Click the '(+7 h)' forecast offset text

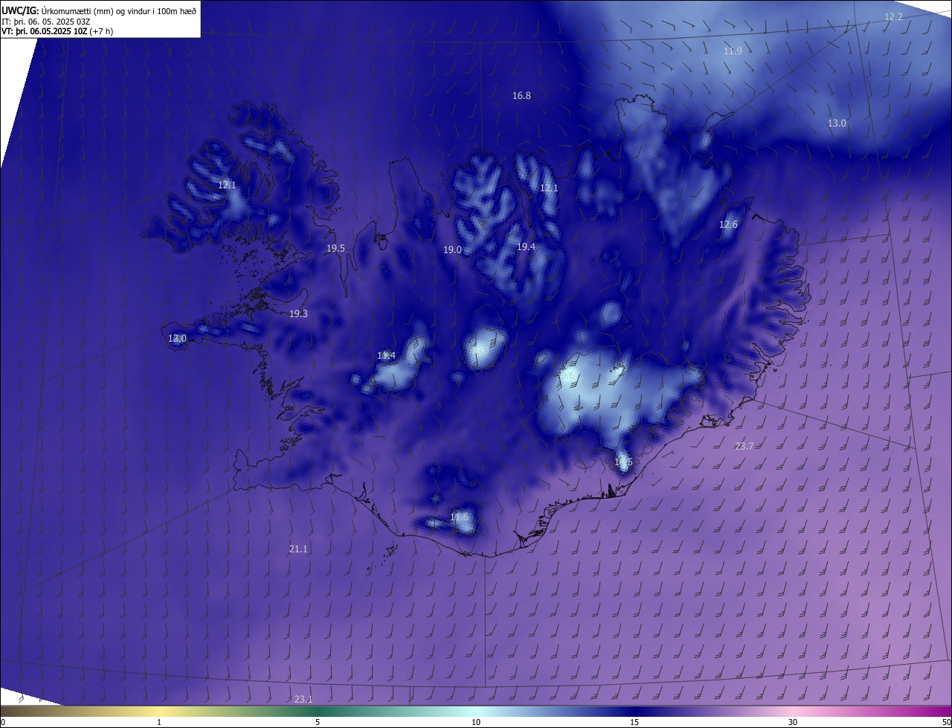tap(103, 31)
